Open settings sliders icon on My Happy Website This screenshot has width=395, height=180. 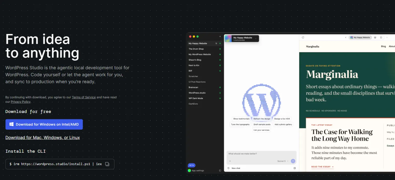click(216, 43)
